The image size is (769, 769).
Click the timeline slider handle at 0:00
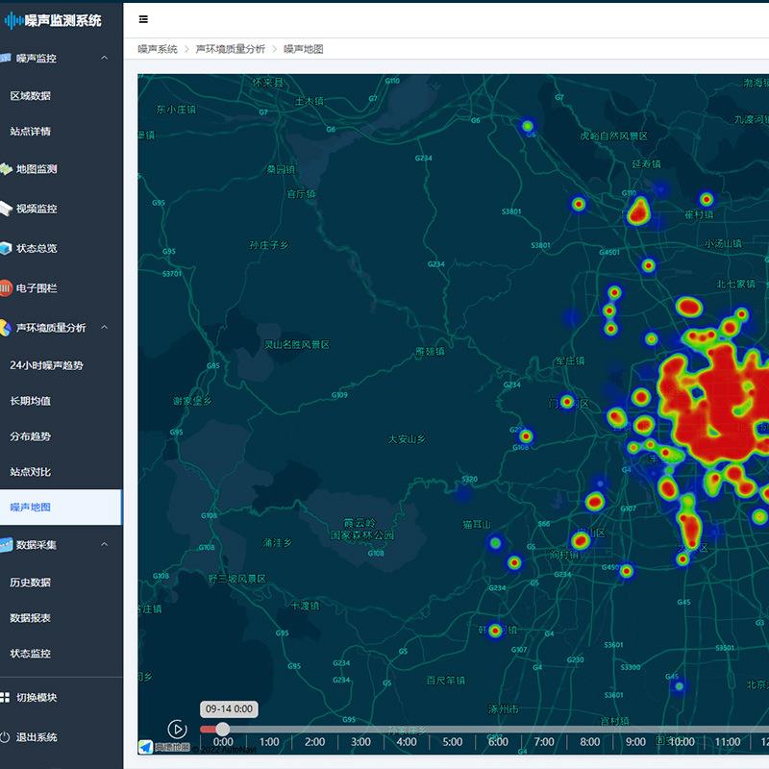223,729
